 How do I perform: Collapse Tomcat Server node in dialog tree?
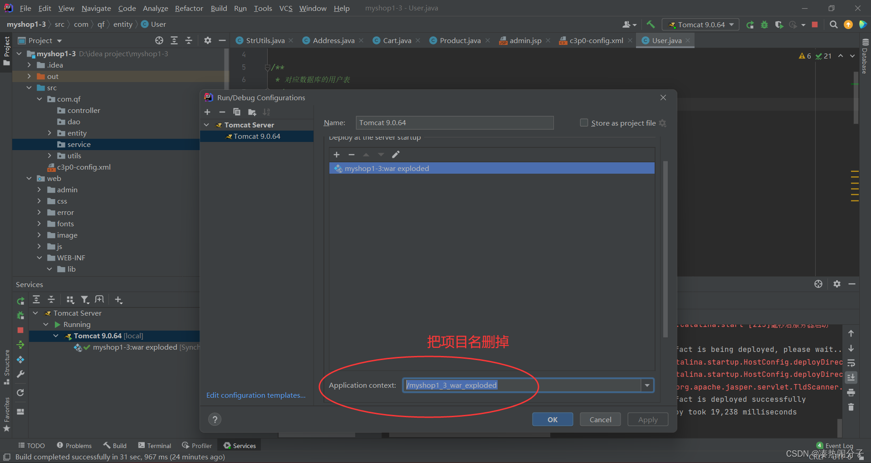(207, 125)
